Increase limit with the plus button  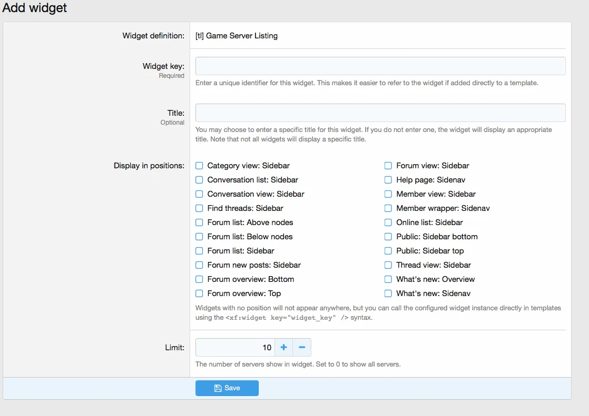coord(283,347)
